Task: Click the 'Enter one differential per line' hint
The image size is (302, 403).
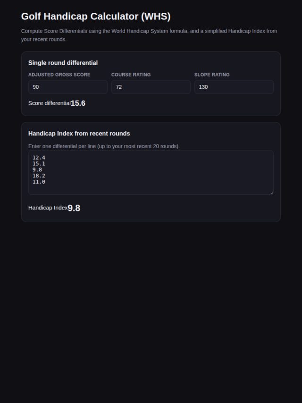Action: (104, 146)
